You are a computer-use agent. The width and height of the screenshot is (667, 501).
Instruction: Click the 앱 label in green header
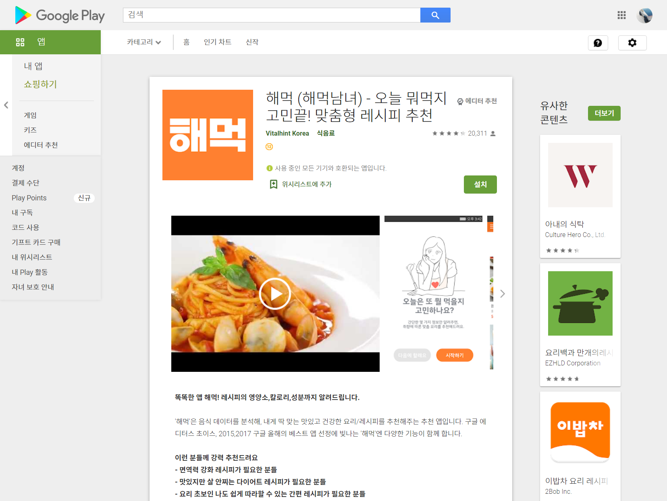42,42
